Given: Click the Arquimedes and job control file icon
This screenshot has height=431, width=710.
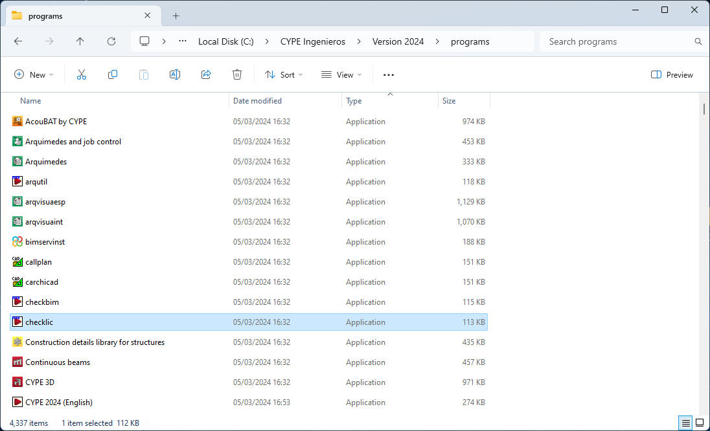Looking at the screenshot, I should (17, 142).
